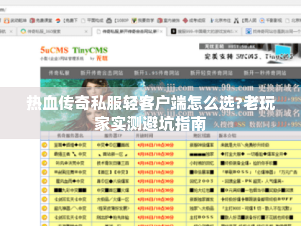
Task: Click the 版本介绍 column header
Action: click(227, 136)
